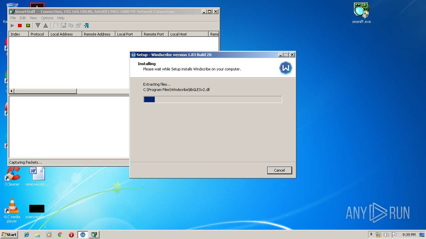
Task: Click the Exit door icon in SmartSniff toolbar
Action: [x=86, y=26]
